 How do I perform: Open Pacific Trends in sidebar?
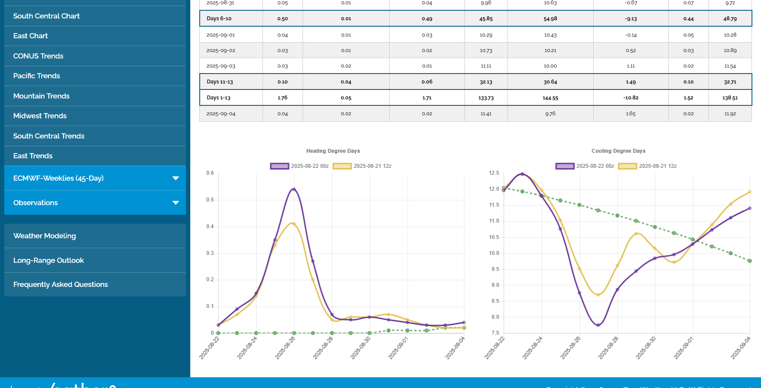click(x=37, y=76)
